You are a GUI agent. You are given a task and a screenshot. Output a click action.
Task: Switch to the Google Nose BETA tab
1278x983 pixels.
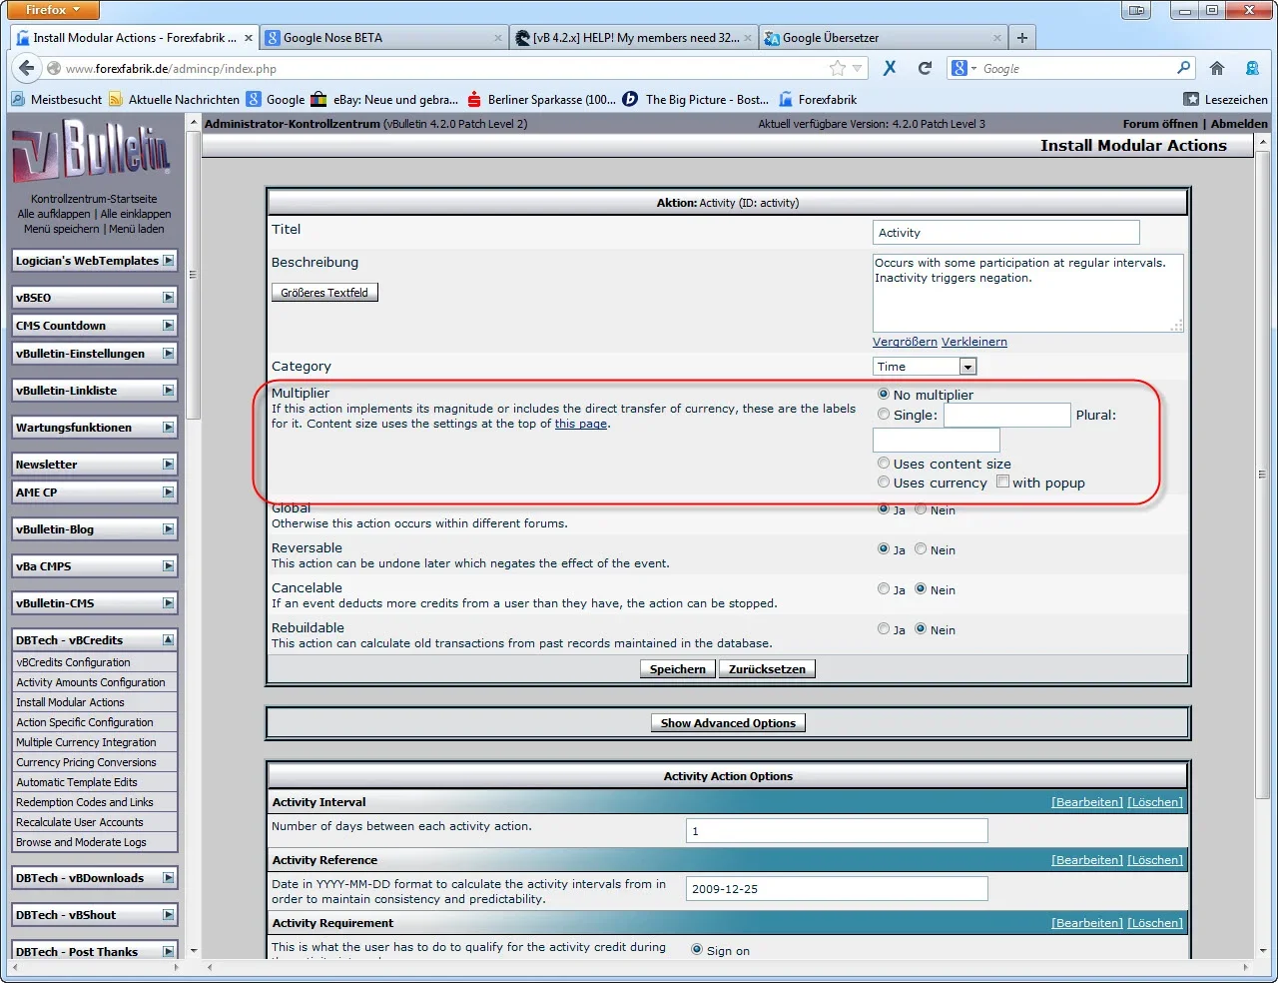383,38
